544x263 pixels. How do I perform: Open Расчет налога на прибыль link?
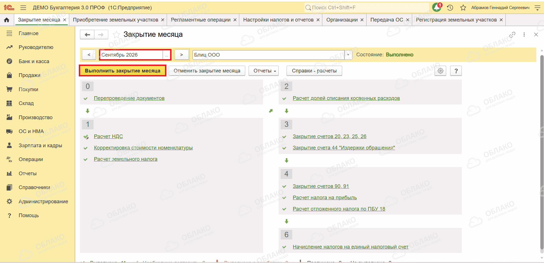click(325, 198)
